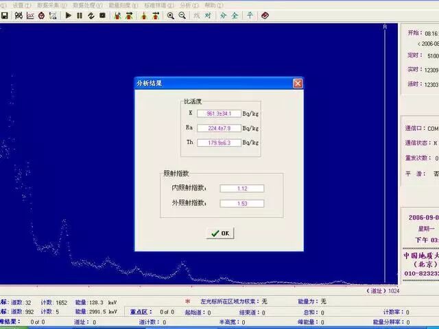
Task: Open the 数据处理 menu
Action: coord(88,5)
